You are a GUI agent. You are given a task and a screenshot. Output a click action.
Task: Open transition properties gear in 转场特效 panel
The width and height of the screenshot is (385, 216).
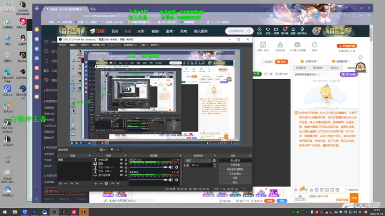coord(214,161)
